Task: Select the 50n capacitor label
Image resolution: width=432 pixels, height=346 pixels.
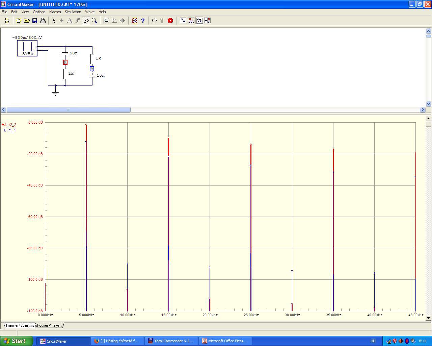Action: point(74,53)
